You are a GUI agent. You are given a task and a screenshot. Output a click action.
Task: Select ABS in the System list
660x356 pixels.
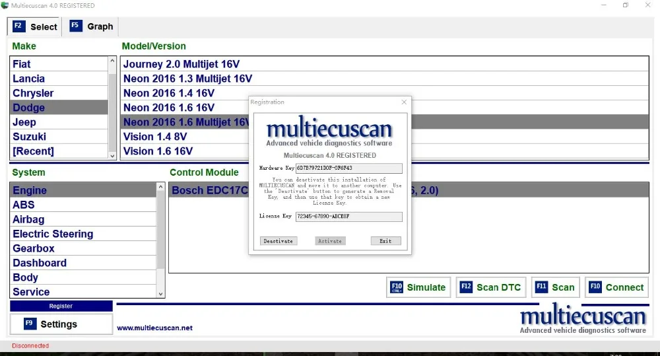pyautogui.click(x=83, y=205)
